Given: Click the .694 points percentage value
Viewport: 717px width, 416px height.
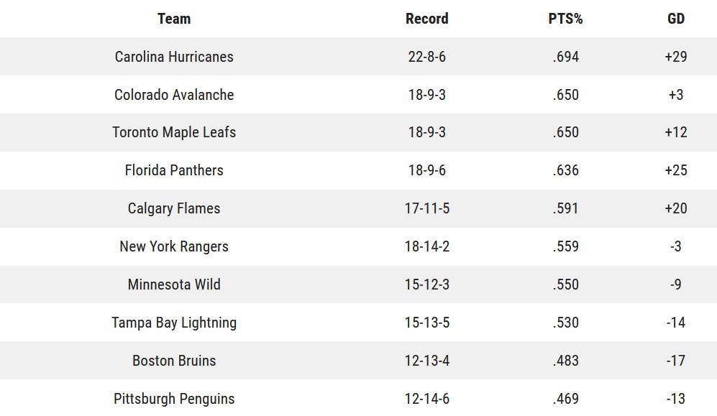Looking at the screenshot, I should [566, 57].
